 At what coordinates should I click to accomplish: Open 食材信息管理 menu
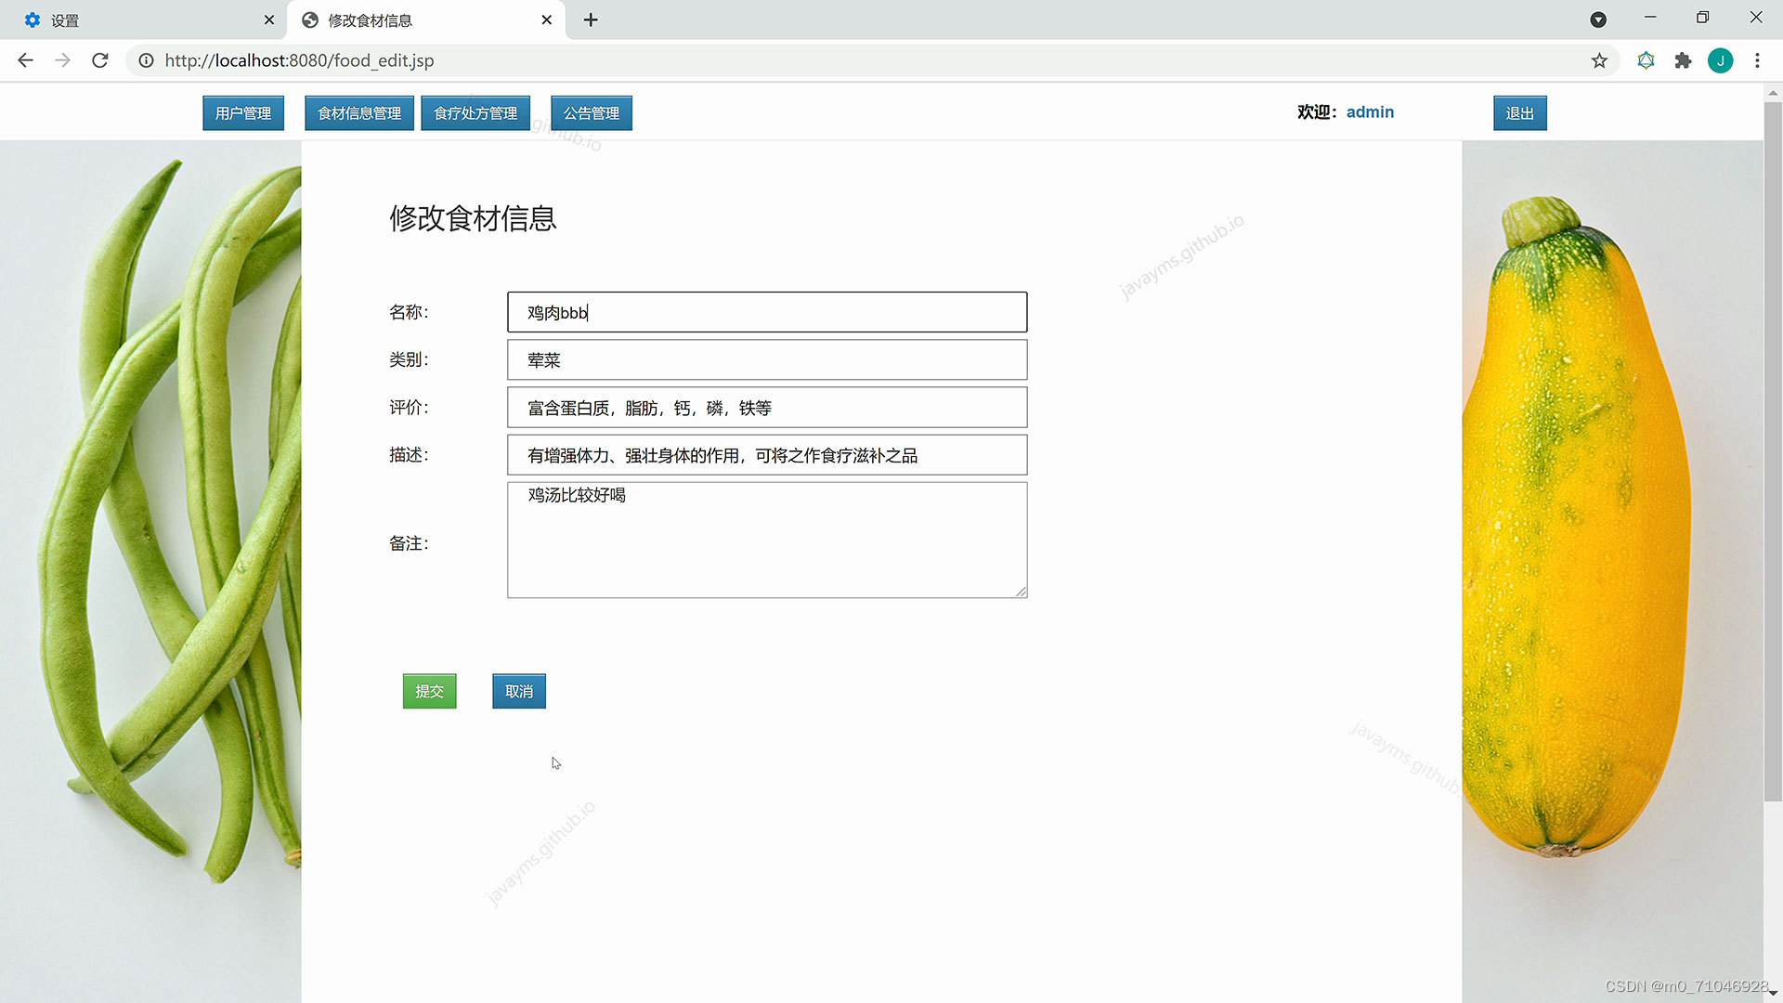click(359, 113)
